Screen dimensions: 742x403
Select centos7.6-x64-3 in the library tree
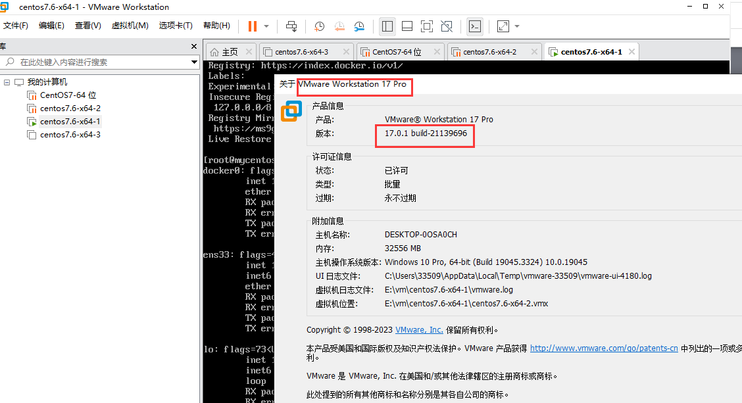70,135
